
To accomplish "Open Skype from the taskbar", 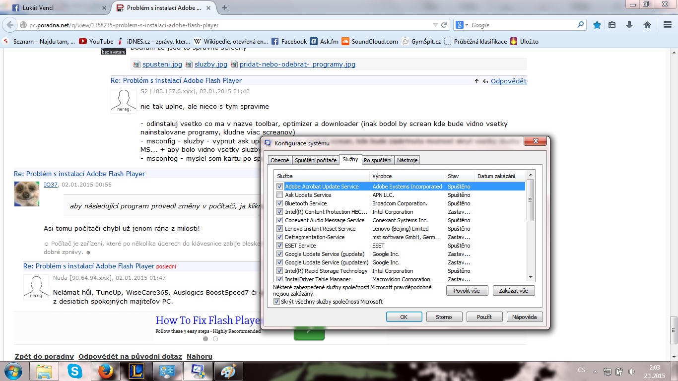I will point(75,371).
